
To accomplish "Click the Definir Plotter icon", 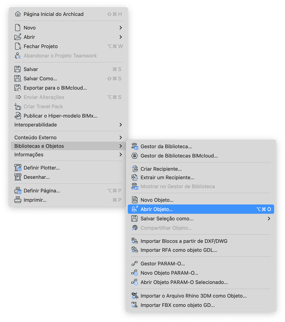I will [18, 168].
